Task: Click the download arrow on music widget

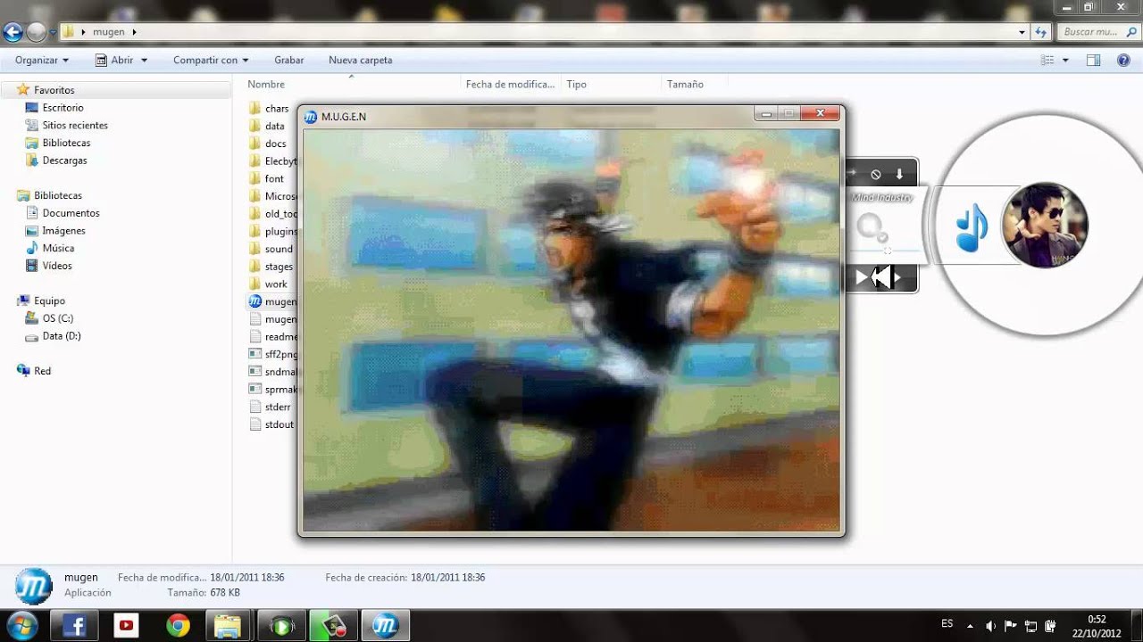Action: coord(899,174)
